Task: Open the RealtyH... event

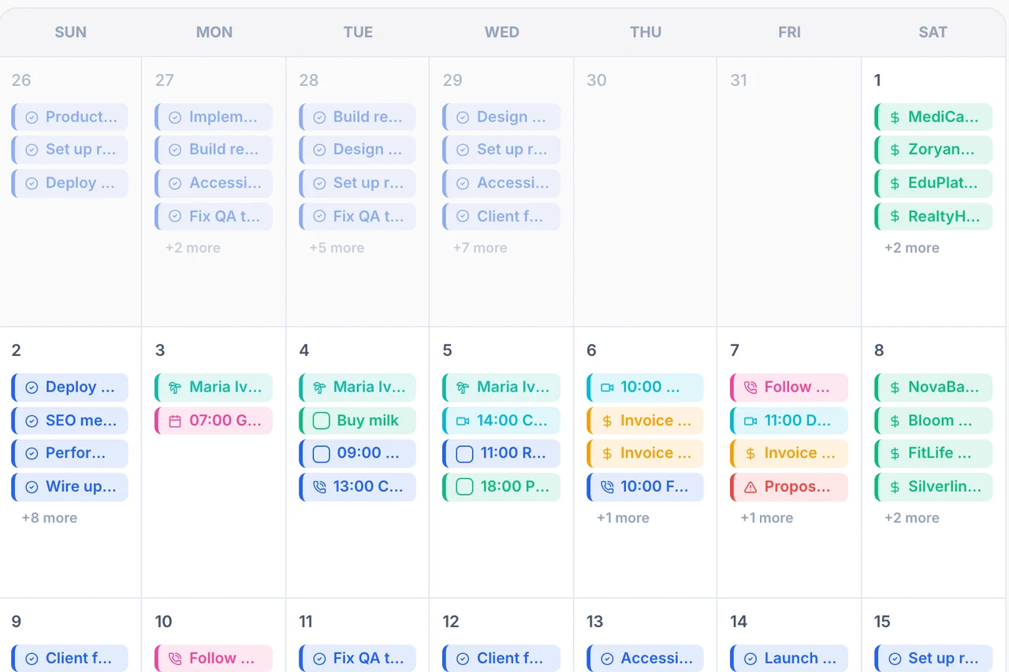Action: [933, 217]
